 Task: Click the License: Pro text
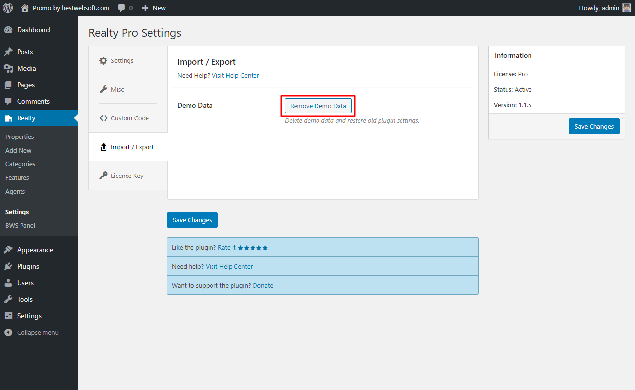point(511,74)
